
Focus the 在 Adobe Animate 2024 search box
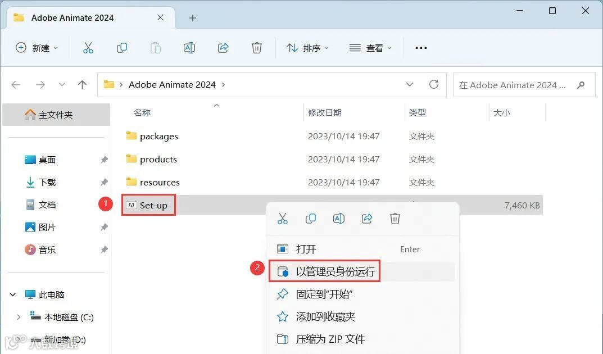(x=524, y=85)
